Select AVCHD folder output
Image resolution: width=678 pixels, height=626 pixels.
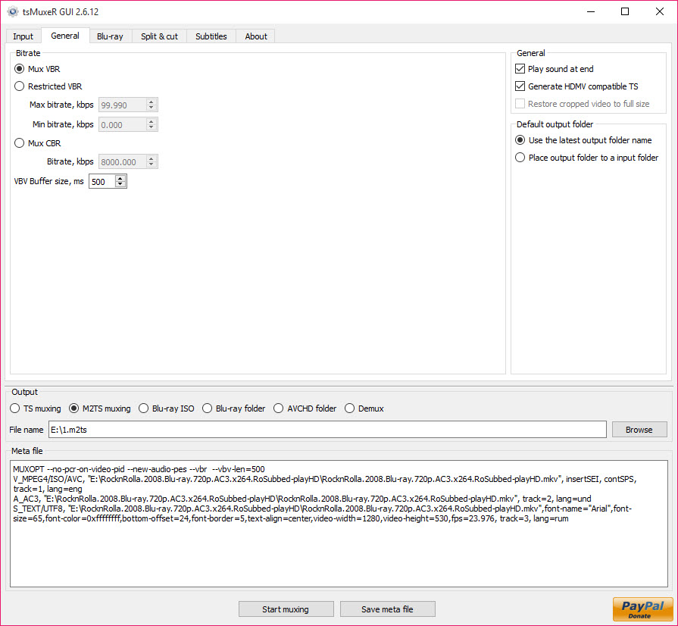(305, 408)
